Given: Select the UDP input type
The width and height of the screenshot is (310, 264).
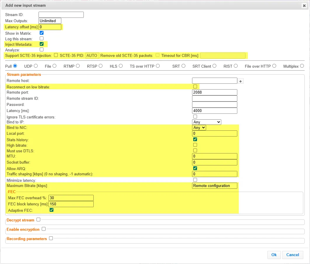Looking at the screenshot, I should (36, 66).
